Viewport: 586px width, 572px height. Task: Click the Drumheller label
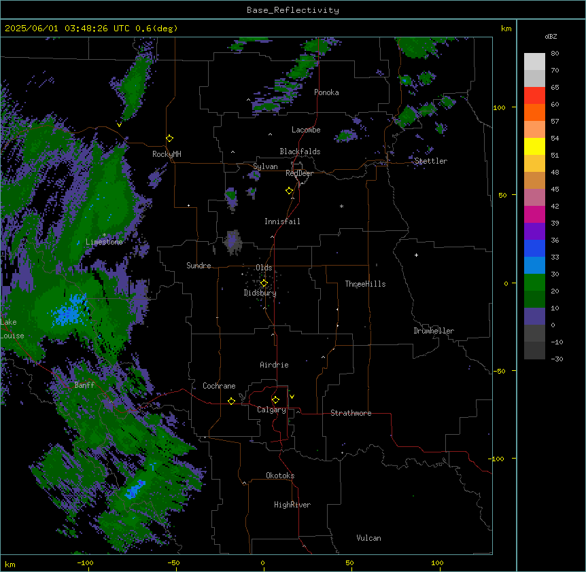[x=434, y=331]
